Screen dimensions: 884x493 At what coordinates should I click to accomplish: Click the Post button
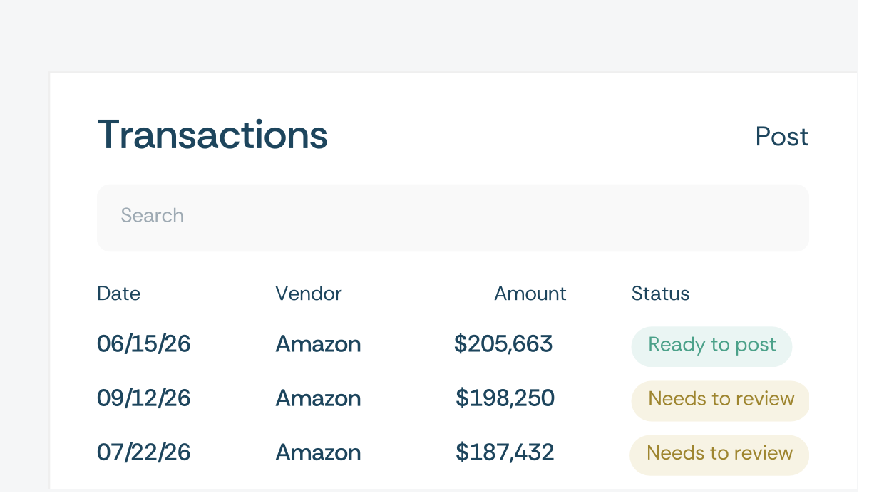coord(781,137)
